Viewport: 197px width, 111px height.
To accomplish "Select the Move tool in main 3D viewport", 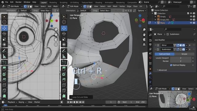I will 64,28.
